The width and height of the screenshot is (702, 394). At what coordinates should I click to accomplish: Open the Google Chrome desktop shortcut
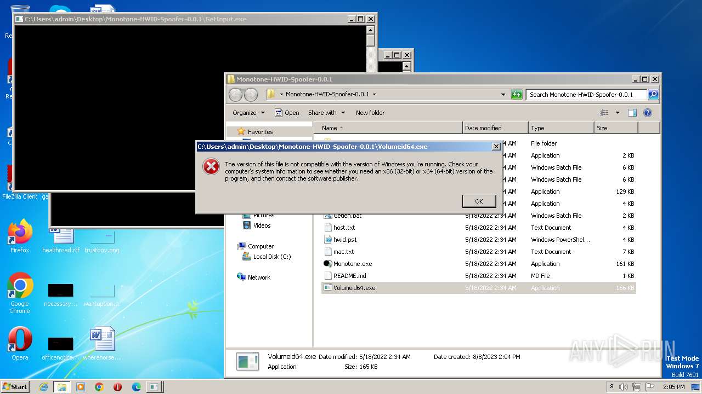click(20, 293)
